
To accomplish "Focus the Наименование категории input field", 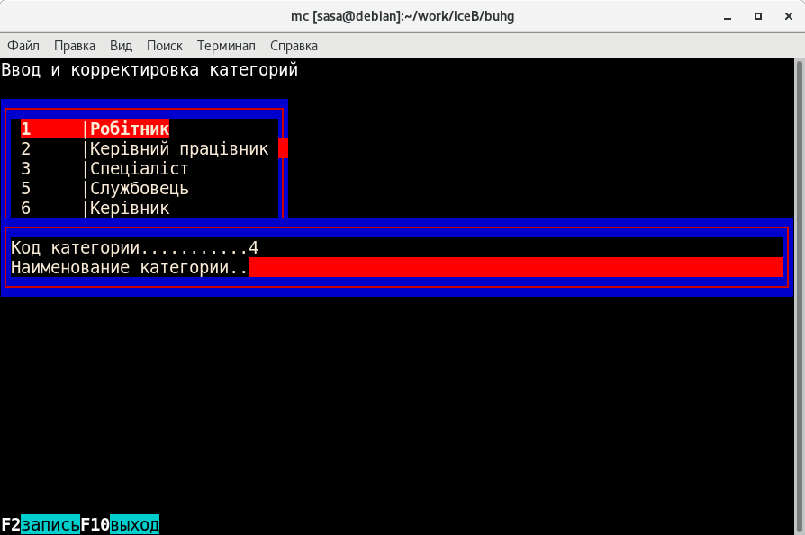I will coord(515,268).
